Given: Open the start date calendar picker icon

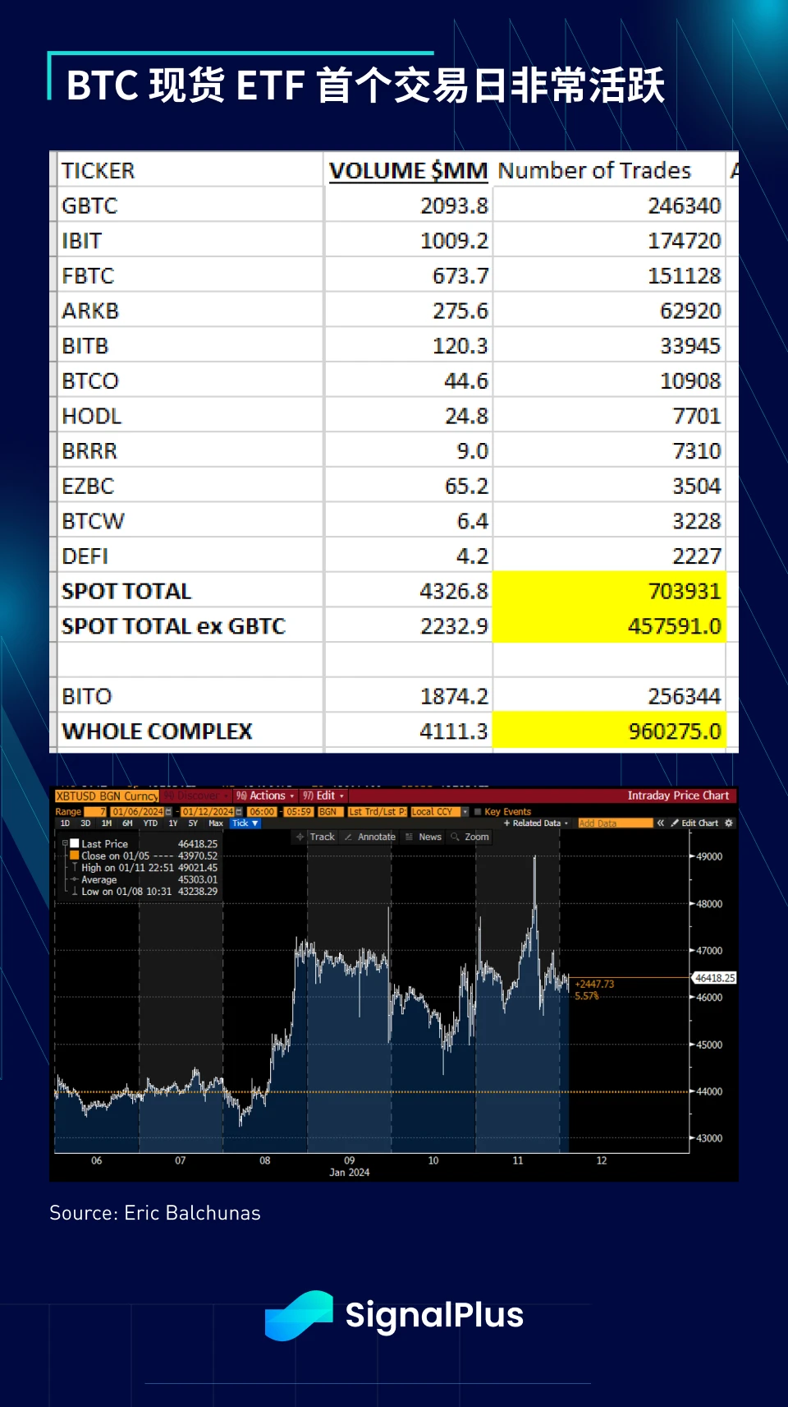Looking at the screenshot, I should pyautogui.click(x=168, y=812).
